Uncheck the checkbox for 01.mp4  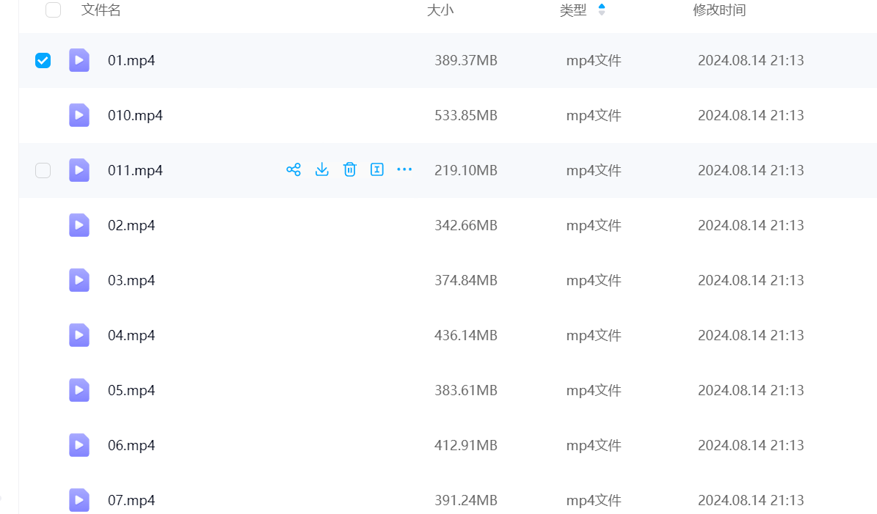(x=43, y=60)
